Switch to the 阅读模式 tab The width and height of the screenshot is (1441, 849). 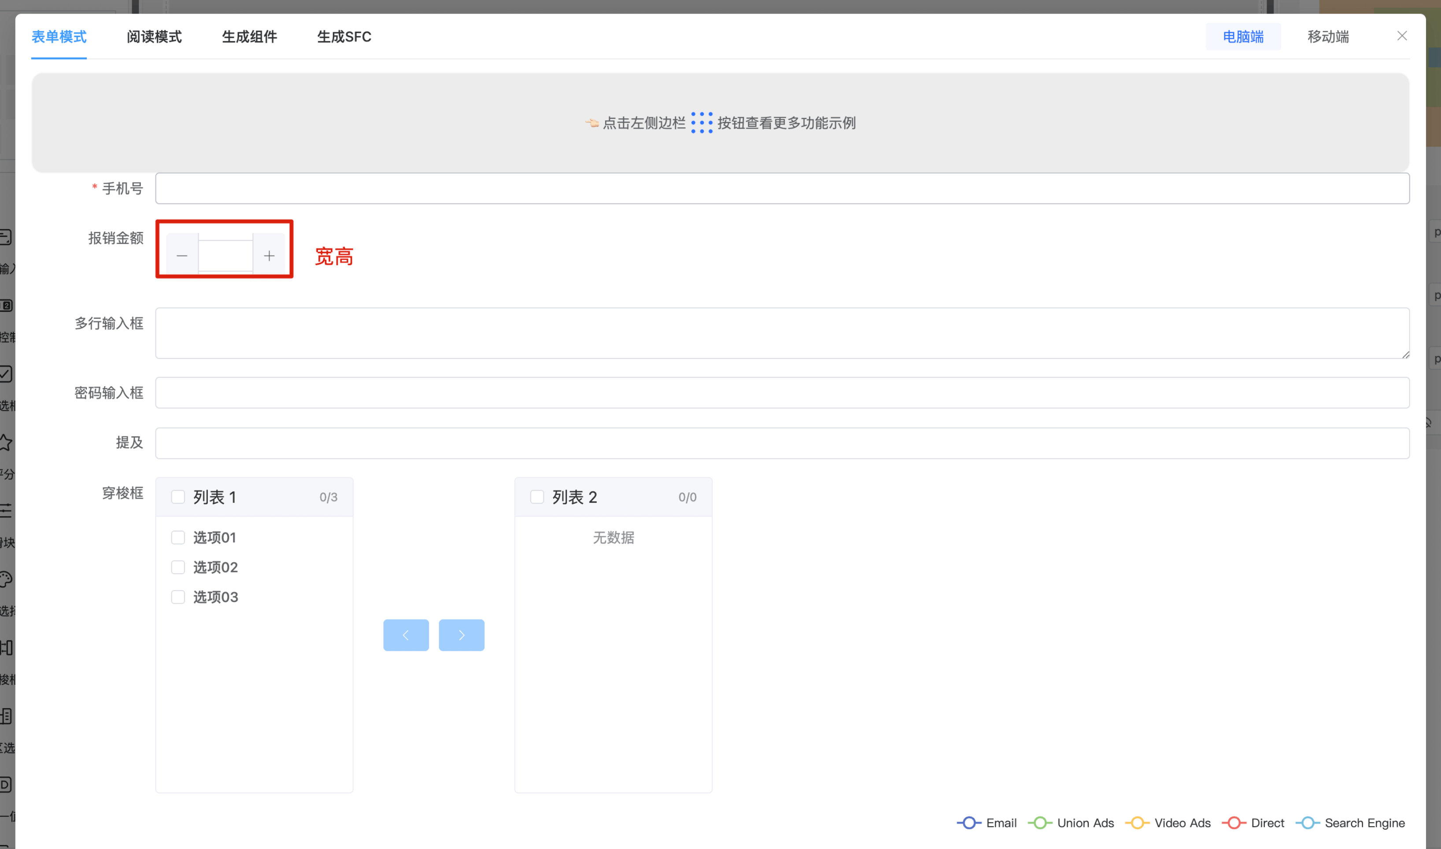pyautogui.click(x=154, y=37)
